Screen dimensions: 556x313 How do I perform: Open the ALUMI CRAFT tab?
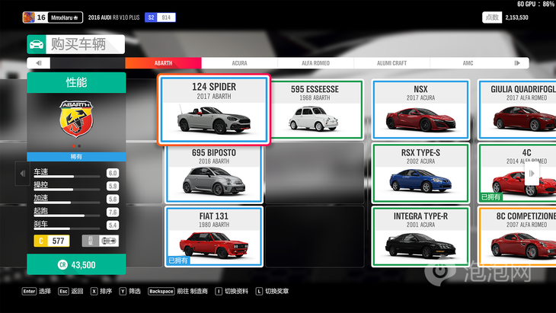pos(391,63)
